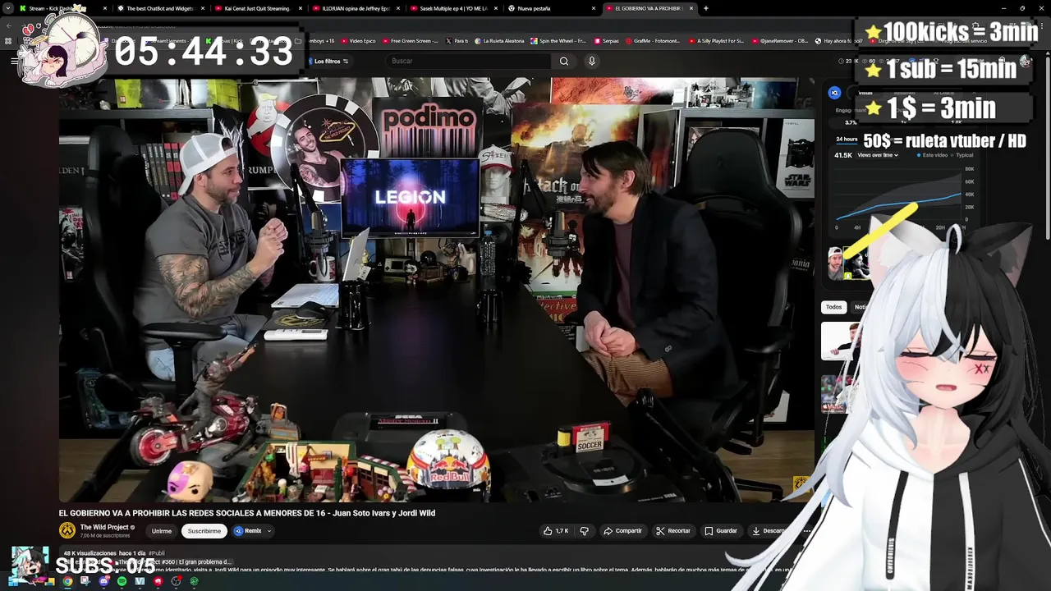
Task: Open A Silly Playlist For Si bookmark
Action: pos(716,40)
